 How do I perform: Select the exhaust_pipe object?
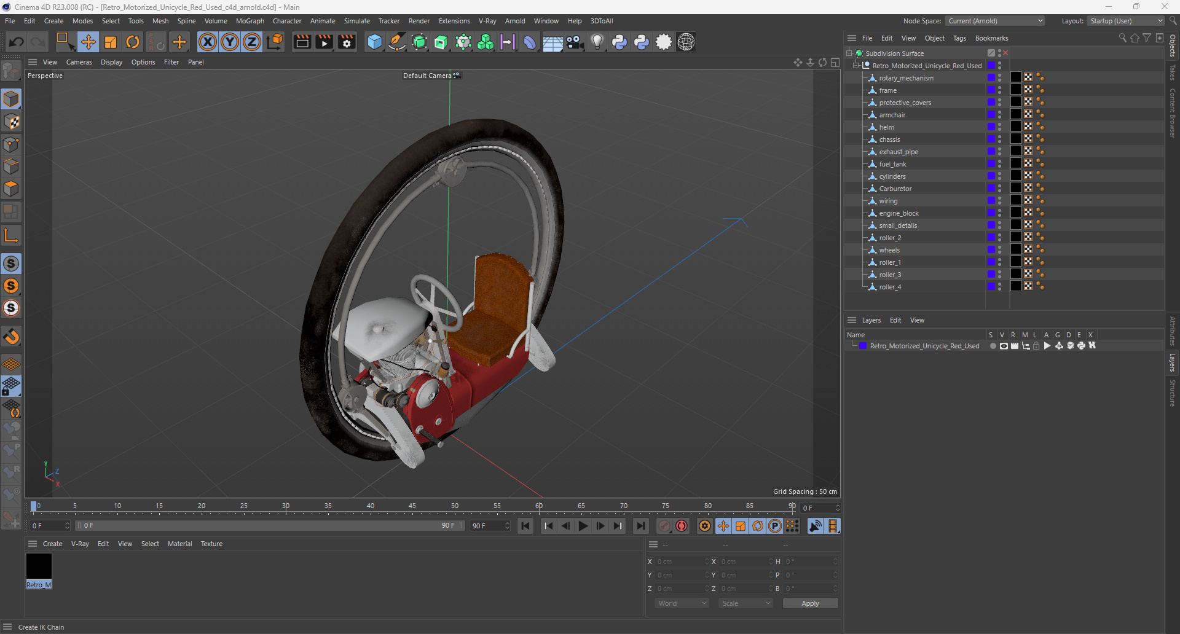(899, 152)
